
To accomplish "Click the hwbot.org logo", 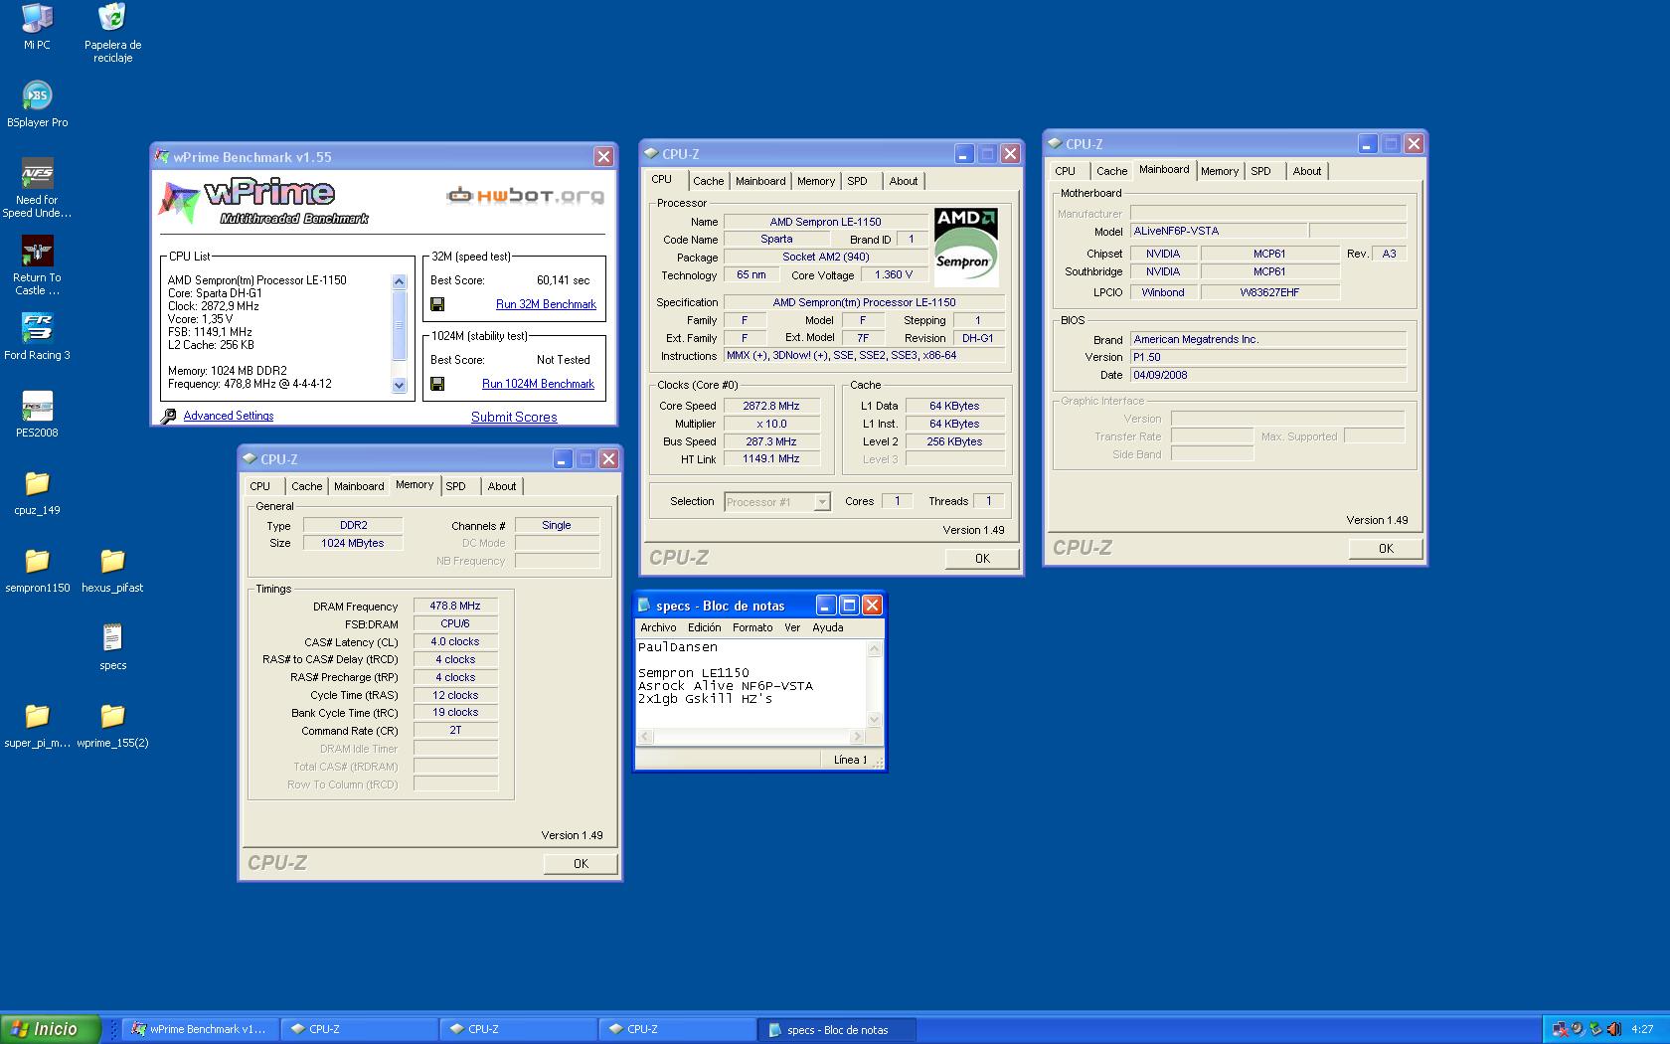I will tap(526, 195).
